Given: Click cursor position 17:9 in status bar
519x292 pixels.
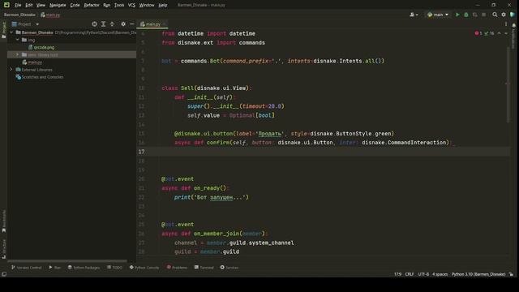Looking at the screenshot, I should click(x=397, y=274).
